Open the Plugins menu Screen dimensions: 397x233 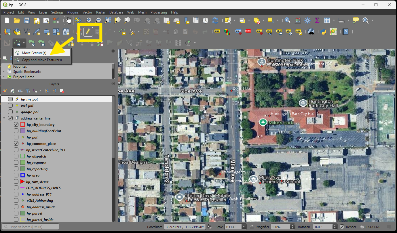[x=73, y=12]
